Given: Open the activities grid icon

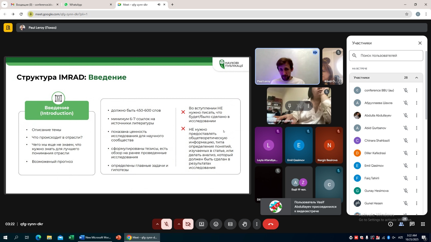Looking at the screenshot, I should tap(423, 224).
